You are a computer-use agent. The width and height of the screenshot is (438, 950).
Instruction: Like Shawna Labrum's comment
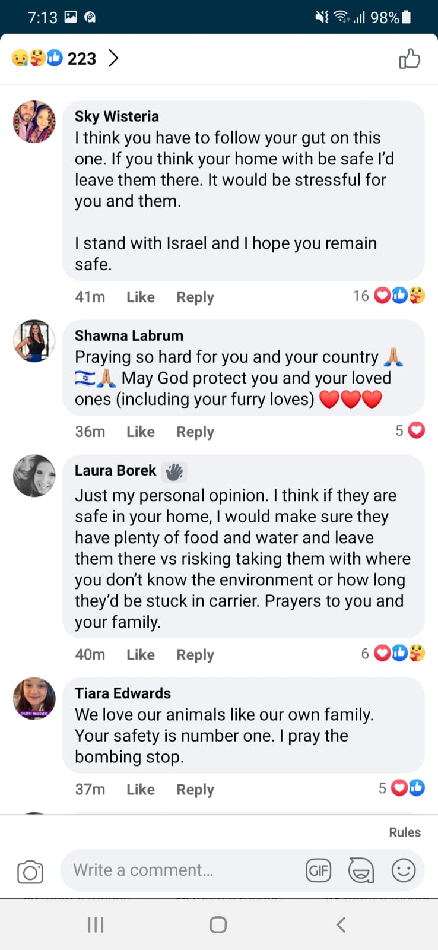click(x=141, y=432)
